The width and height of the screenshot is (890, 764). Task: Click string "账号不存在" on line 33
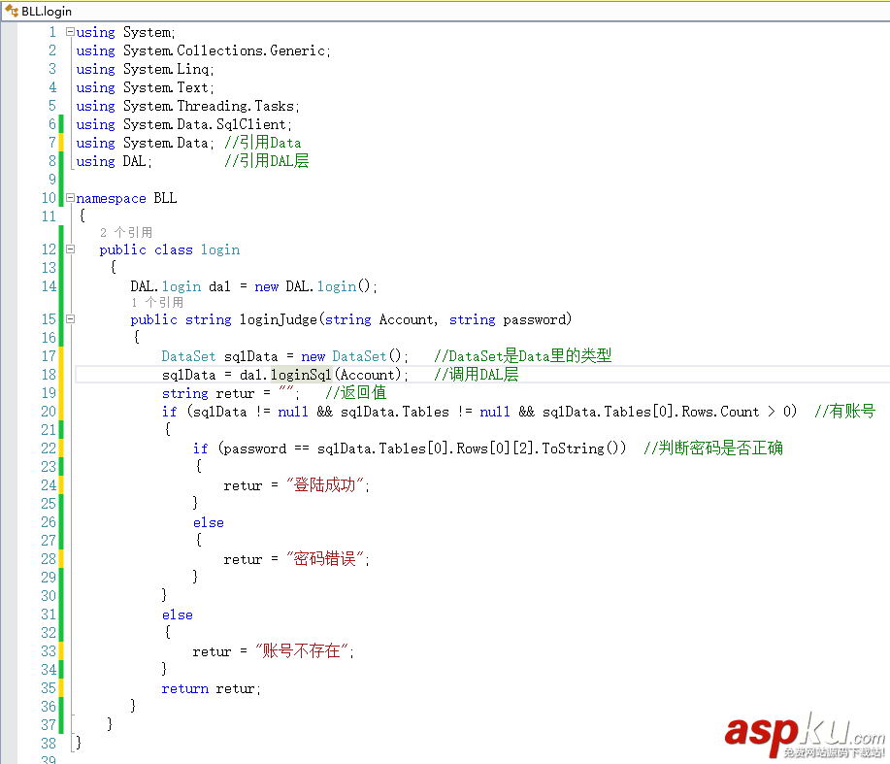click(x=302, y=650)
